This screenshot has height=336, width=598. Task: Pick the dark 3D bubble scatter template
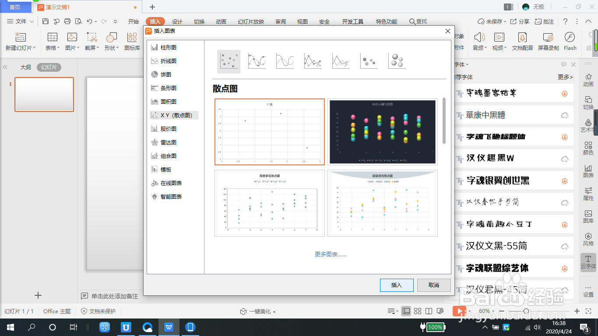click(x=383, y=132)
